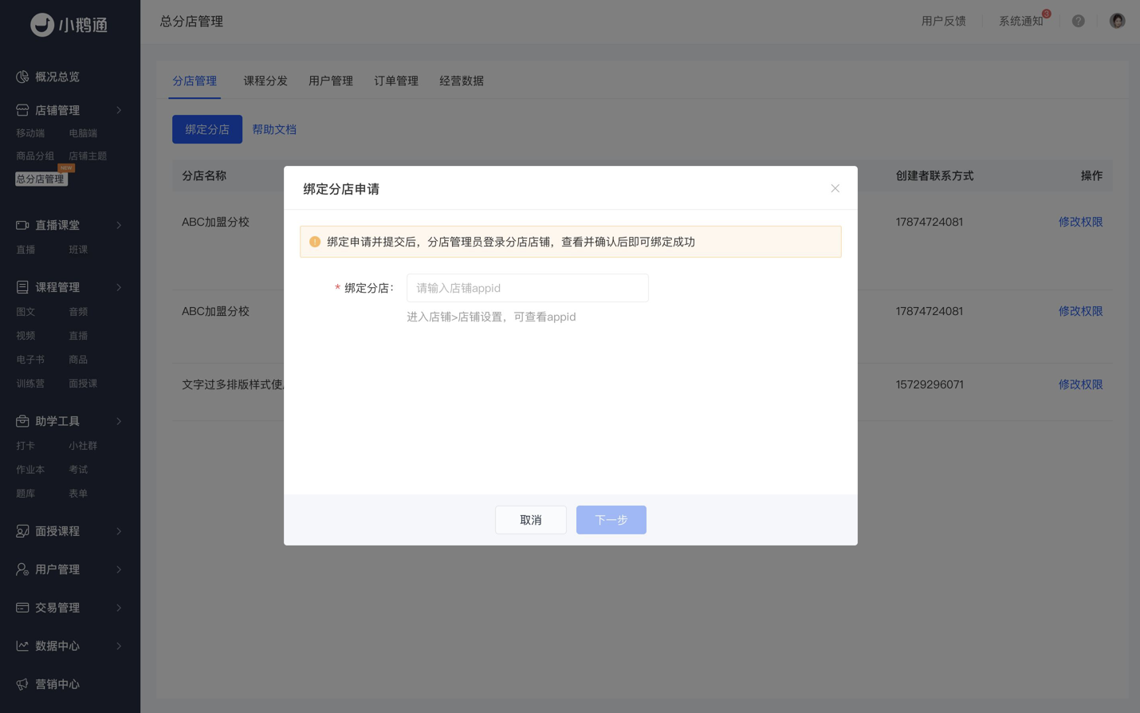Click the 小鹅通 logo icon
1140x713 pixels.
[42, 25]
